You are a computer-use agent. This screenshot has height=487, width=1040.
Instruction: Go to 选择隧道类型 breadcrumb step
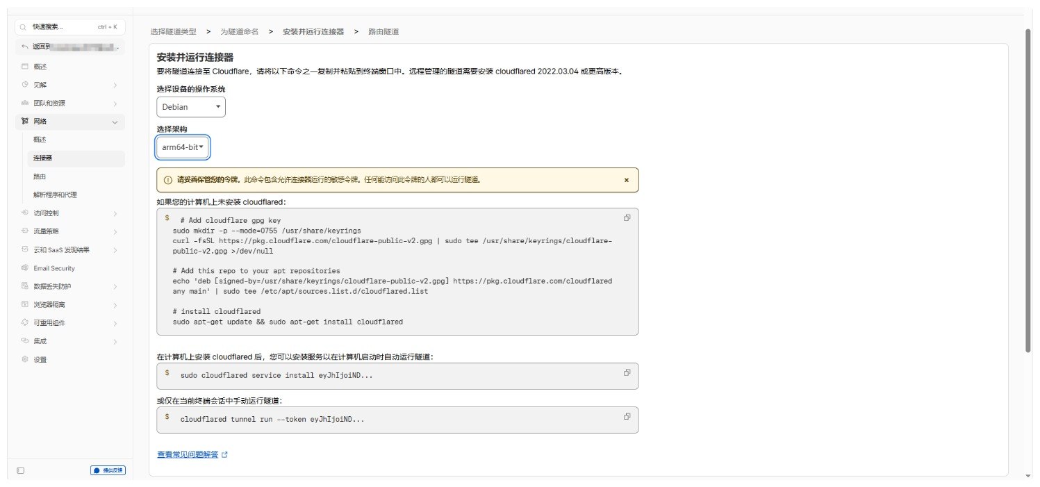click(x=174, y=32)
